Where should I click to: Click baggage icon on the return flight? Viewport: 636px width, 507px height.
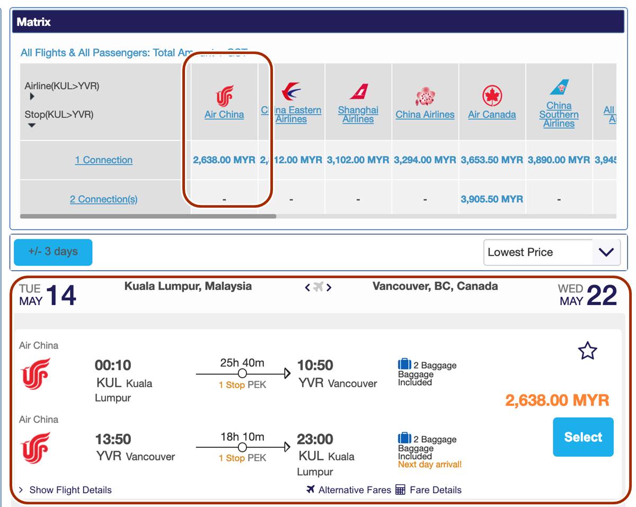click(x=404, y=439)
